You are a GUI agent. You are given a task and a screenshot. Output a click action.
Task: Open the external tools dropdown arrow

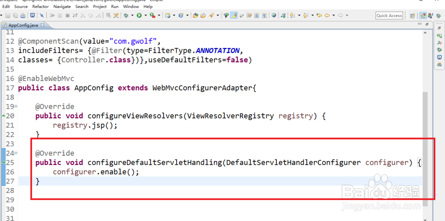(159, 16)
